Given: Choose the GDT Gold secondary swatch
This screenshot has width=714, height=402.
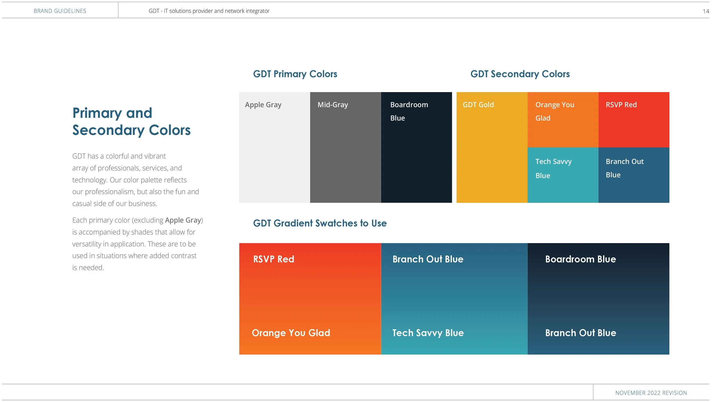Looking at the screenshot, I should click(x=492, y=147).
